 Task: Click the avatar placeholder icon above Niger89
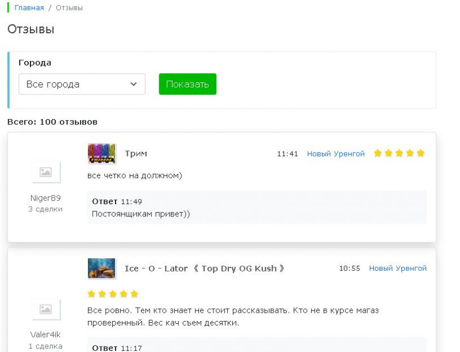(x=46, y=172)
